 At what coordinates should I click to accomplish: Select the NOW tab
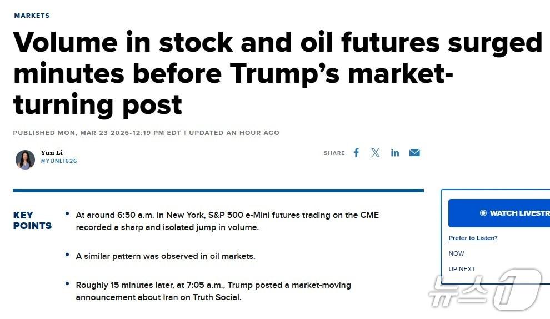click(x=456, y=253)
